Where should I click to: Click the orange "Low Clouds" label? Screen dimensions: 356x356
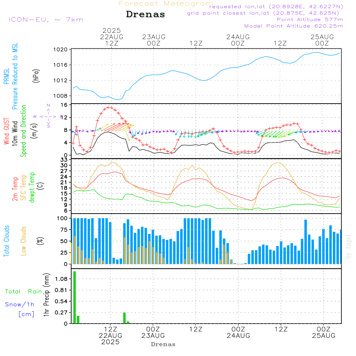pyautogui.click(x=23, y=241)
